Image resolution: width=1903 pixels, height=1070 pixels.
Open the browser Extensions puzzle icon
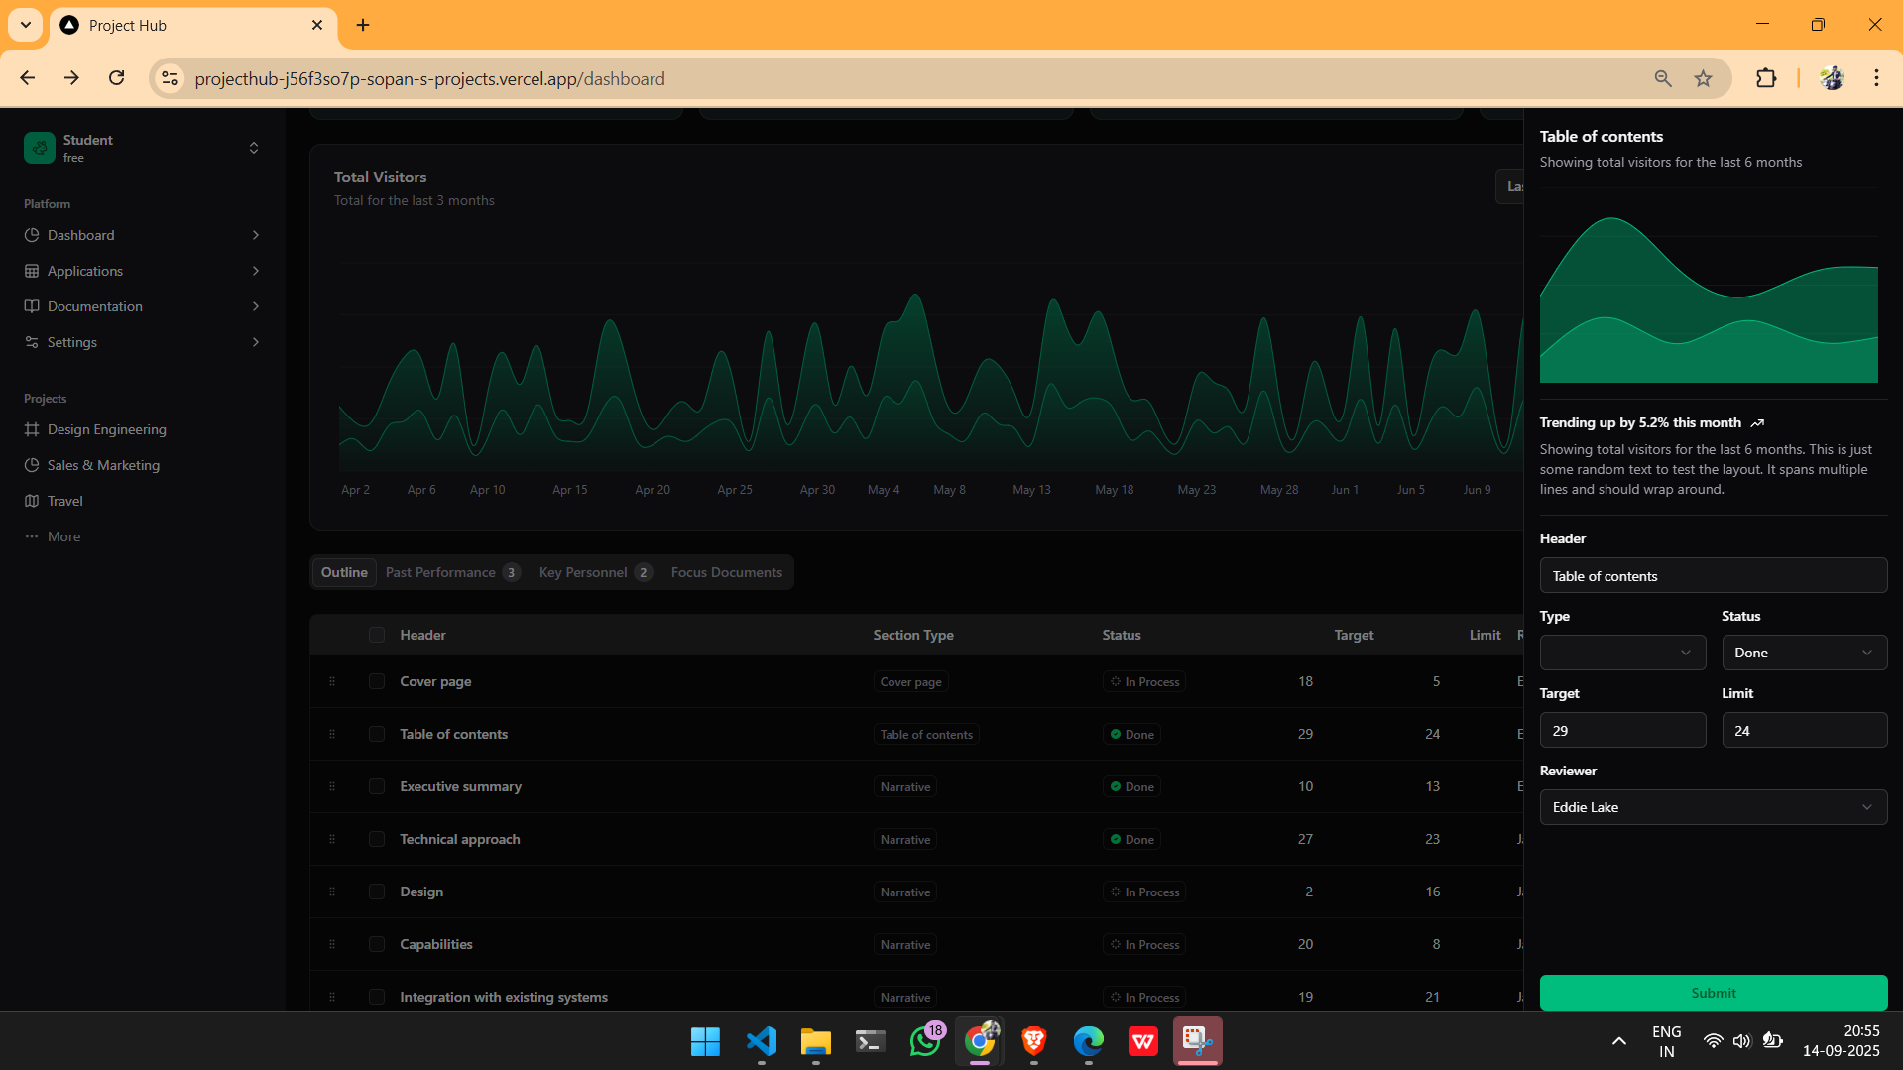tap(1766, 78)
